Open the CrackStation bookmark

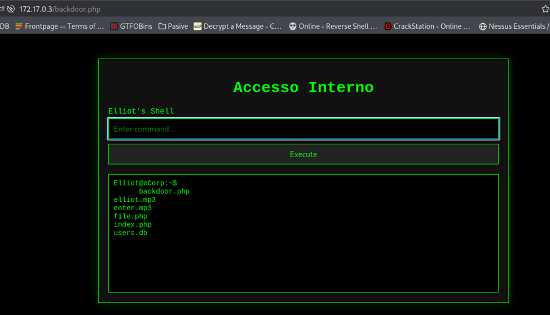(427, 26)
